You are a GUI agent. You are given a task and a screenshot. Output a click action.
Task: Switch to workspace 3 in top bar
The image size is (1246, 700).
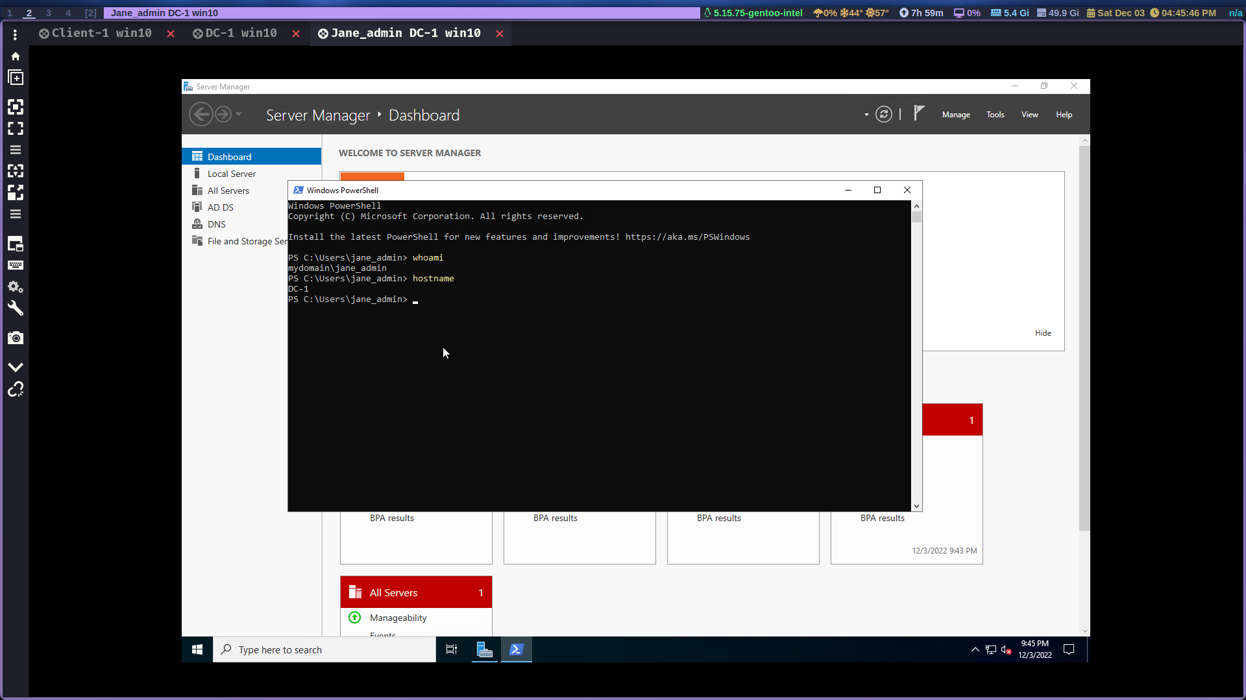coord(49,13)
